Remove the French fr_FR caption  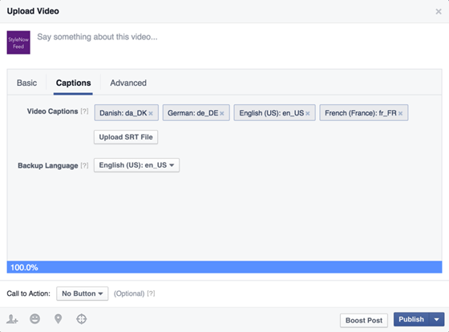point(400,113)
